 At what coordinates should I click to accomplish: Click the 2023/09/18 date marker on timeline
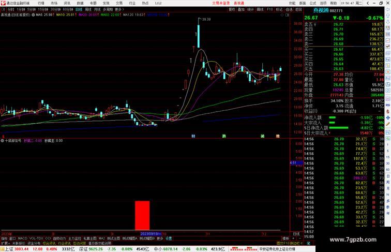[x=151, y=234]
